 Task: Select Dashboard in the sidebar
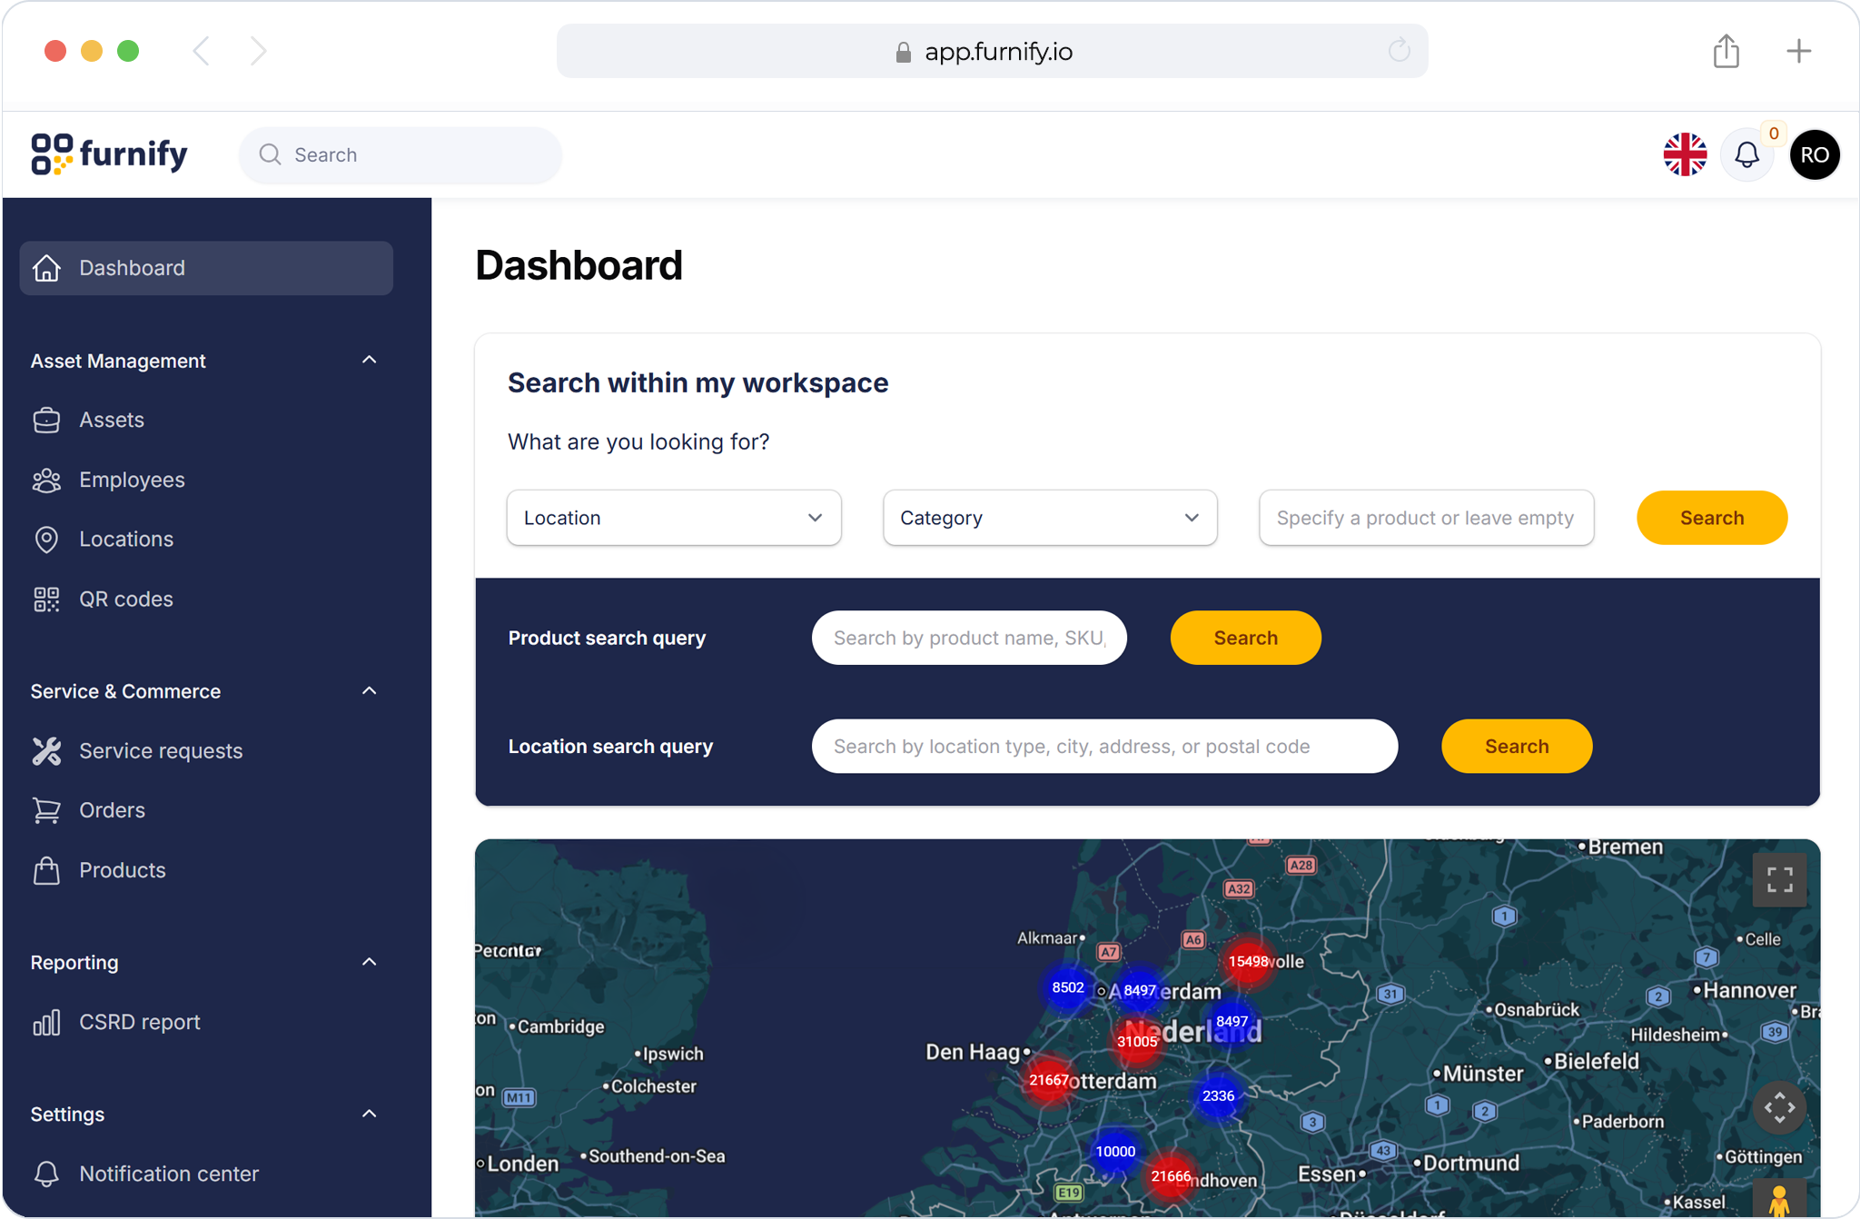click(x=132, y=268)
